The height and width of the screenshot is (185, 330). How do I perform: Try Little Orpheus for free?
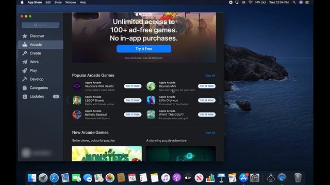207,100
